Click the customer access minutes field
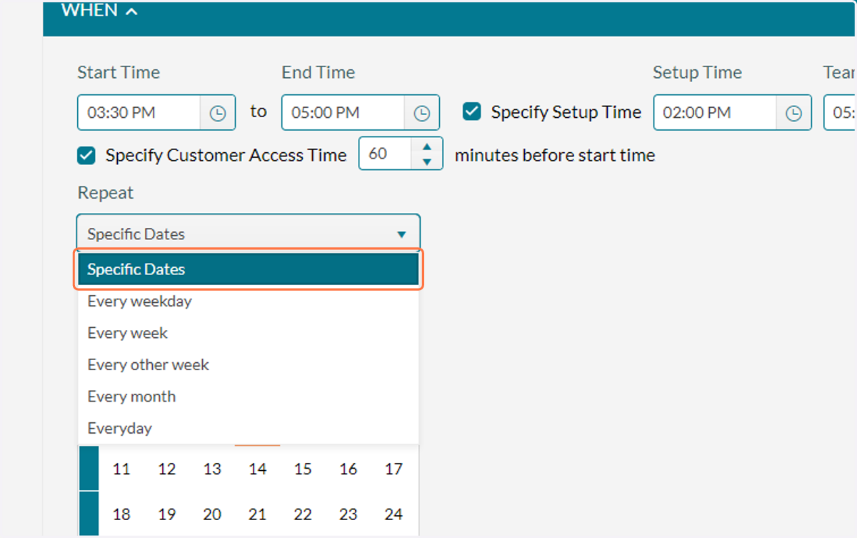 pyautogui.click(x=385, y=154)
